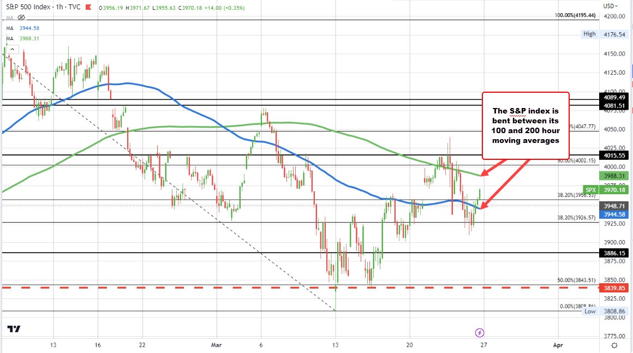Click the close value C3970.18
633x353 pixels.
point(190,8)
